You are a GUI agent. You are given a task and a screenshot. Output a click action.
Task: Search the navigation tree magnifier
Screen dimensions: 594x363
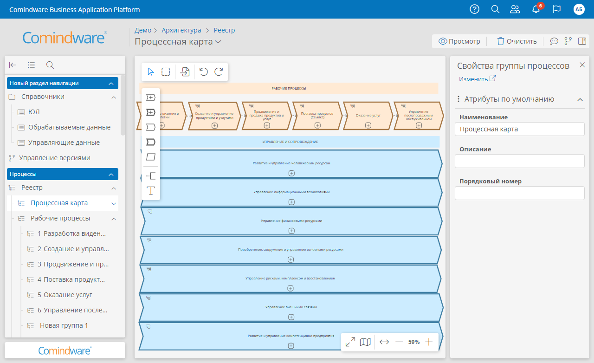50,65
